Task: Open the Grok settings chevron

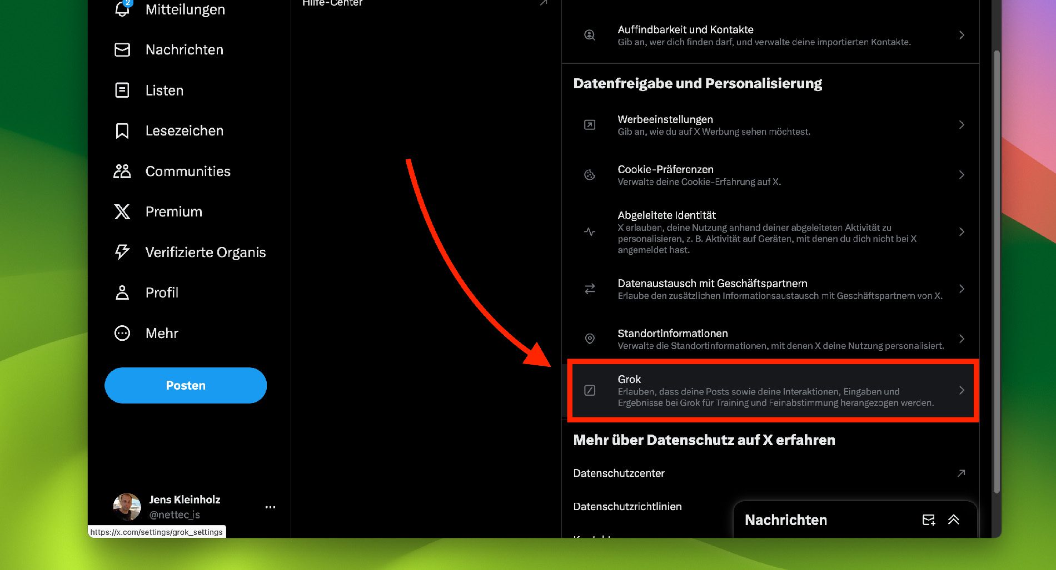Action: pyautogui.click(x=962, y=390)
